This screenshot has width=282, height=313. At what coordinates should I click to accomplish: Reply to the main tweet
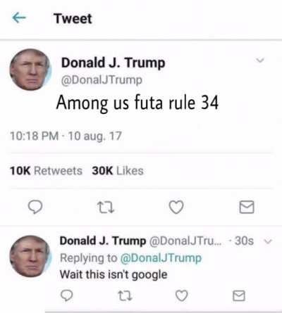35,207
